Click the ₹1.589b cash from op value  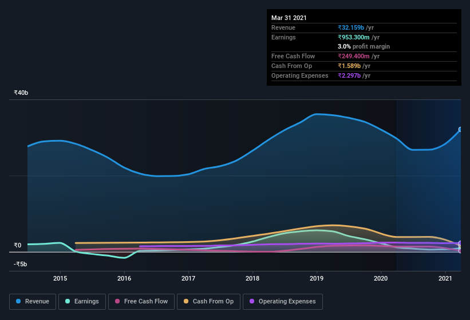coord(349,66)
